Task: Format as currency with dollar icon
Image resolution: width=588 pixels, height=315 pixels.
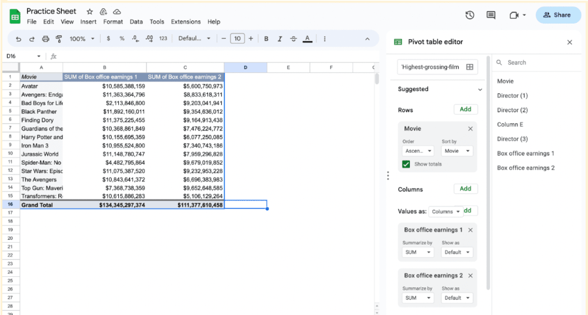Action: (x=108, y=38)
